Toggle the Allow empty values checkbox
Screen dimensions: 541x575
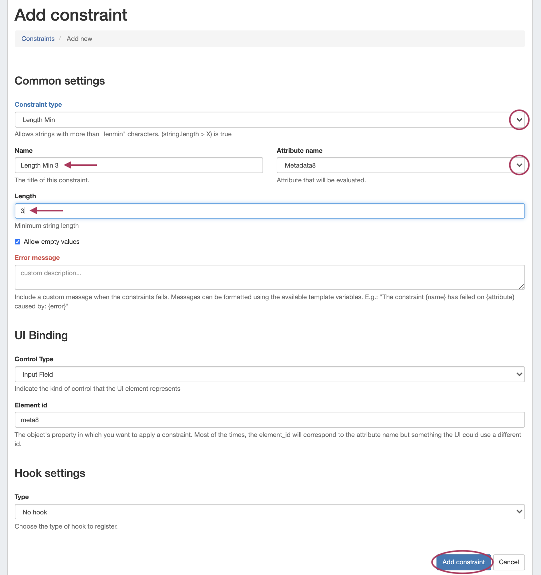18,242
